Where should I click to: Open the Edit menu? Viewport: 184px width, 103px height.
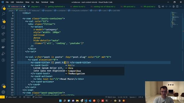12,2
